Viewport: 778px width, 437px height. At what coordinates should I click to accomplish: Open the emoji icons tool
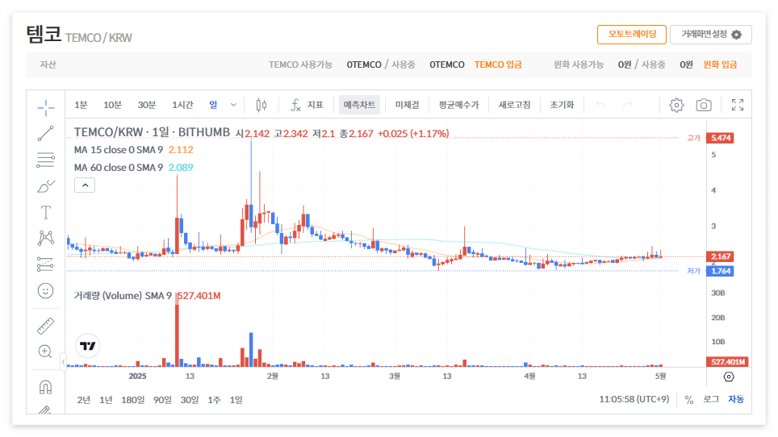pyautogui.click(x=46, y=291)
